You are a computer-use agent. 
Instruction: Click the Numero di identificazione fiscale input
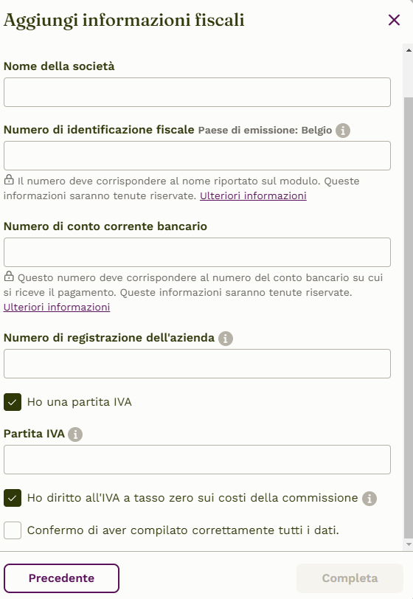[x=197, y=156]
